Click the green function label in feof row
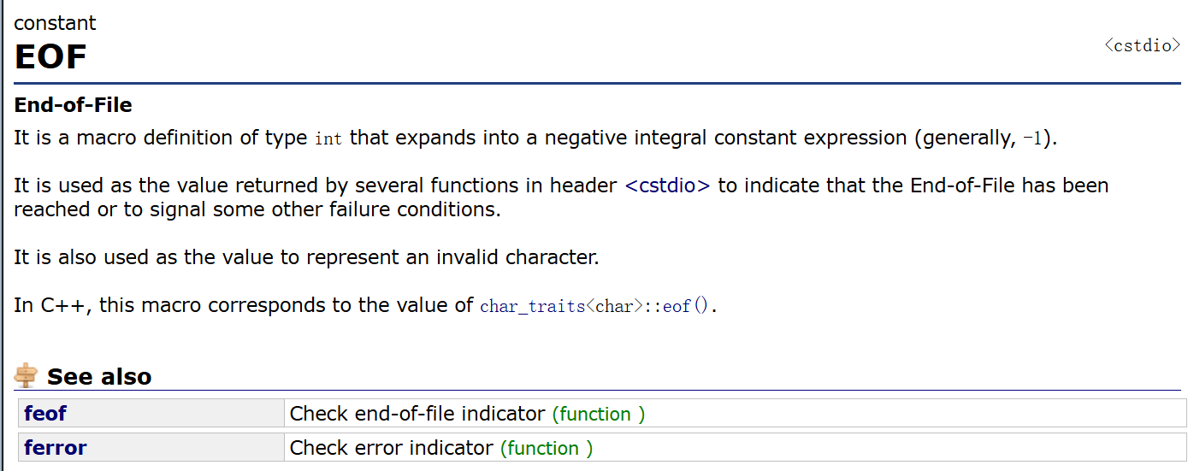Viewport: 1188px width, 471px height. 598,414
